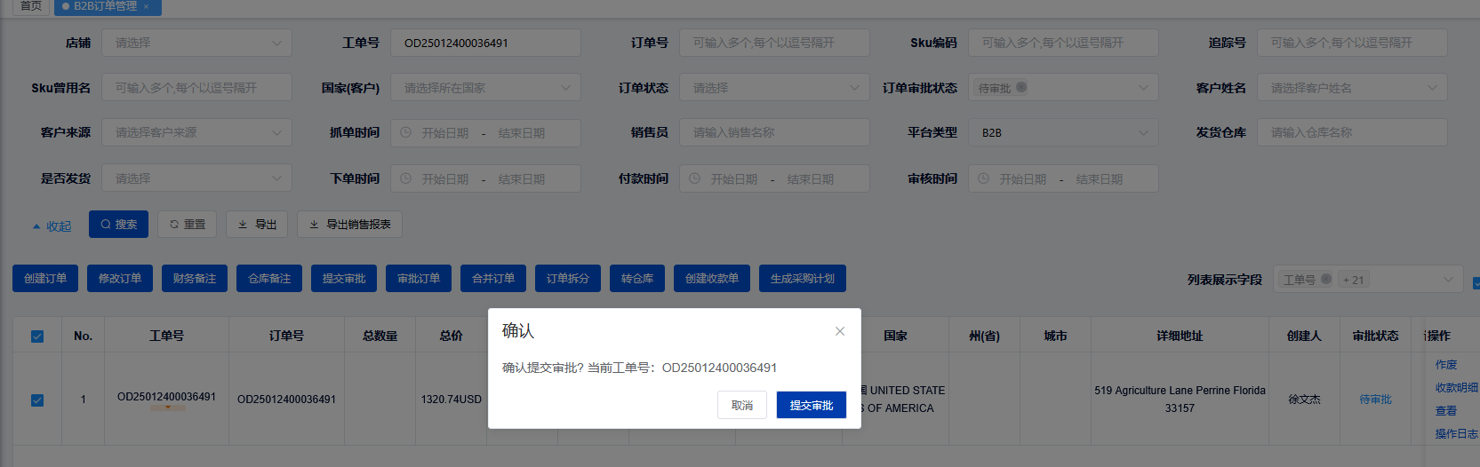Click the clock icon in 下单时间
Screen dimensions: 1480x467
click(x=405, y=178)
